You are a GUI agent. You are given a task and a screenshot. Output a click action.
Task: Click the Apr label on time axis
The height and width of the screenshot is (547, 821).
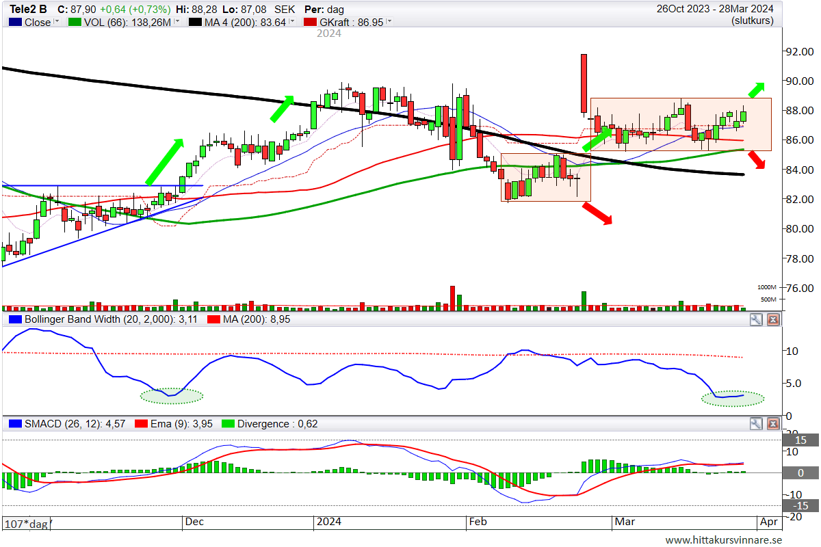(768, 522)
